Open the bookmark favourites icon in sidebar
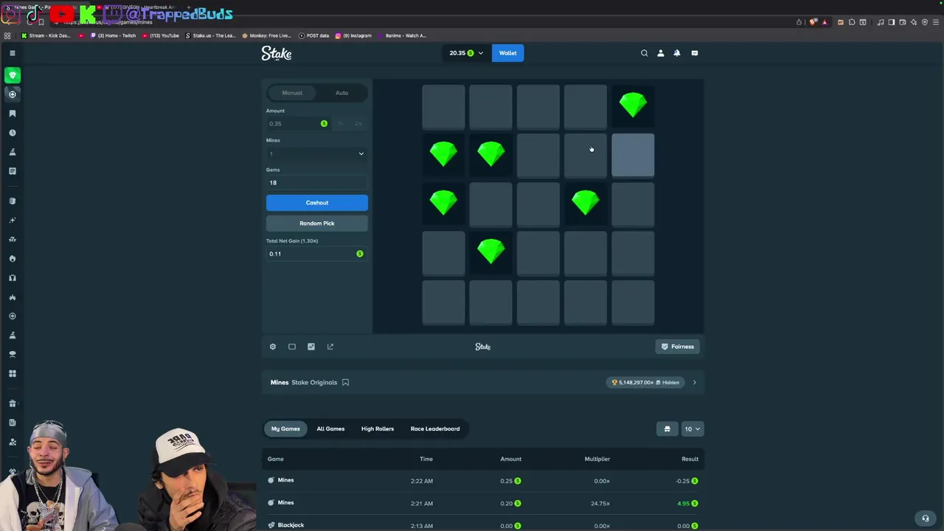 coord(12,114)
